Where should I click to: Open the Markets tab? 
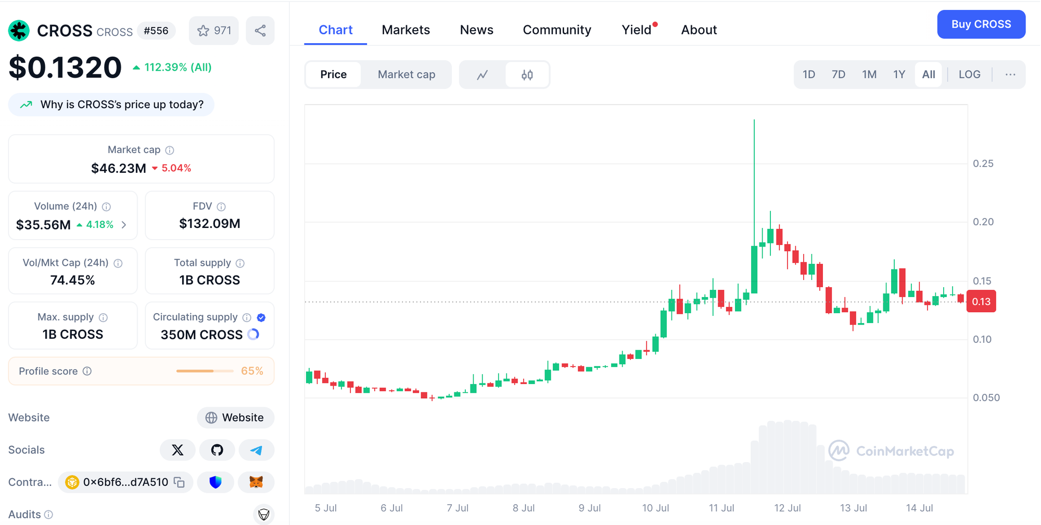[406, 30]
